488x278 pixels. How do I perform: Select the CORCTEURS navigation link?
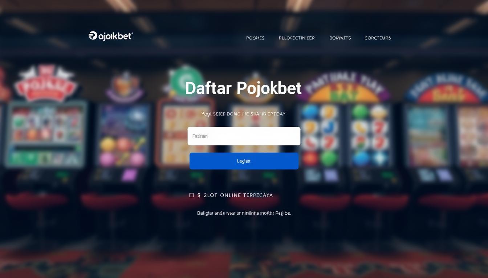click(x=378, y=38)
